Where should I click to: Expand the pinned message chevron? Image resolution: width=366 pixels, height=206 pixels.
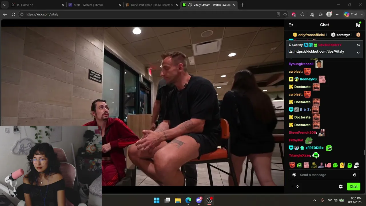click(358, 53)
